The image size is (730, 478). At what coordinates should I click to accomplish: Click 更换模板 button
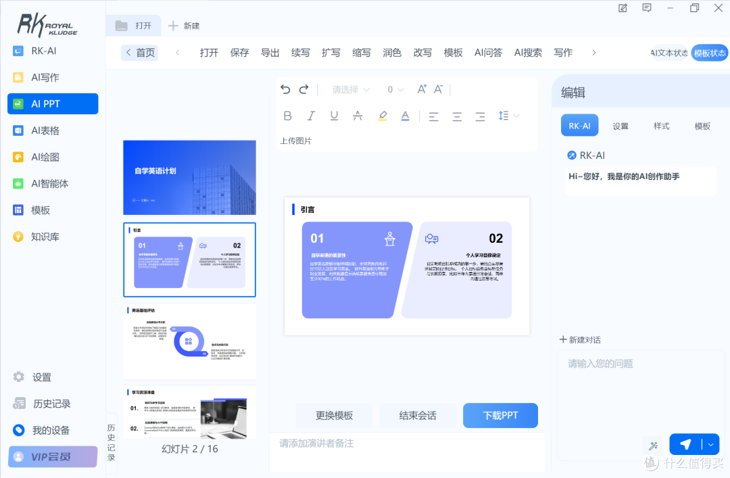[x=335, y=415]
